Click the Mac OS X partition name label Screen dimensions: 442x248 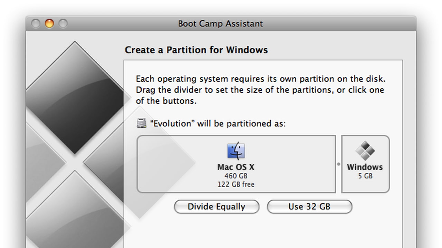pos(236,167)
